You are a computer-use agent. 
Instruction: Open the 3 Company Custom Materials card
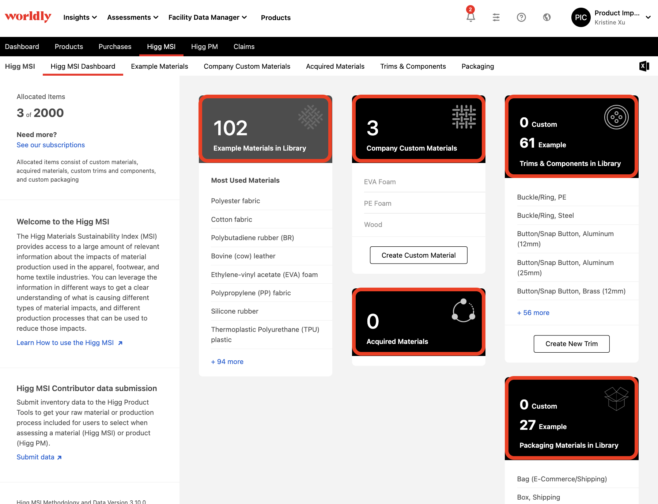tap(419, 129)
